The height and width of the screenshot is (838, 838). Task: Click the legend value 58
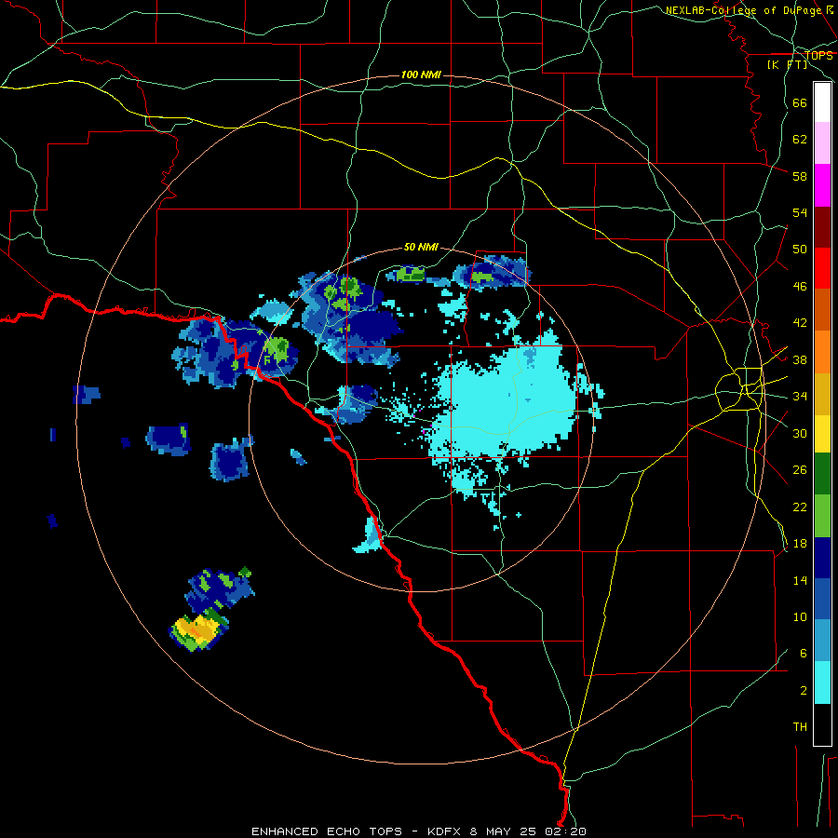800,176
